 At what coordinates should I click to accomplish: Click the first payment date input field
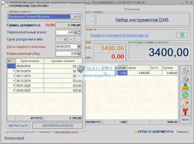coord(66,46)
